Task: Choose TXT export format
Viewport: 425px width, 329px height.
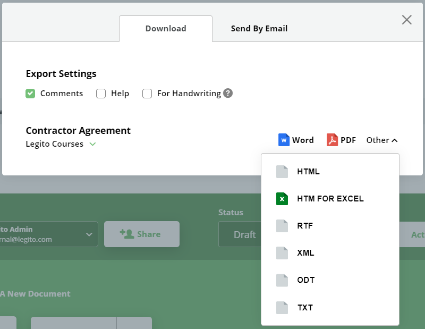Action: [330, 308]
